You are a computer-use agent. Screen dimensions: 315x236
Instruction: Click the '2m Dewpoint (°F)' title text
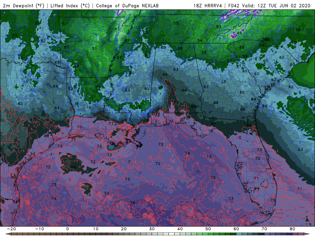[24, 6]
